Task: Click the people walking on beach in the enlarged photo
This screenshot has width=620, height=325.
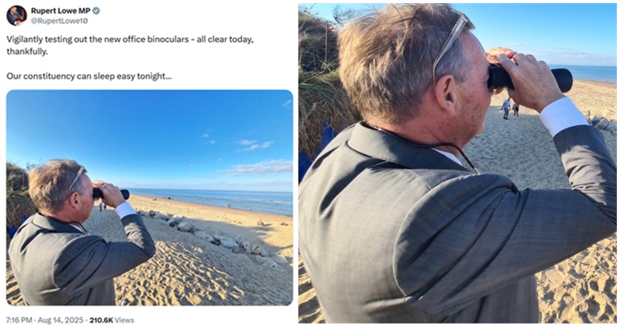Action: [510, 108]
